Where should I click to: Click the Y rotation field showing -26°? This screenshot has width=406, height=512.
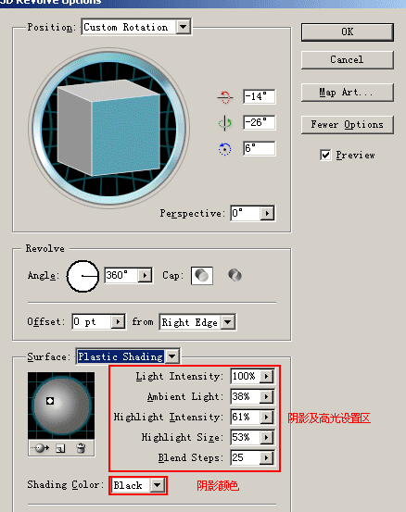point(260,123)
